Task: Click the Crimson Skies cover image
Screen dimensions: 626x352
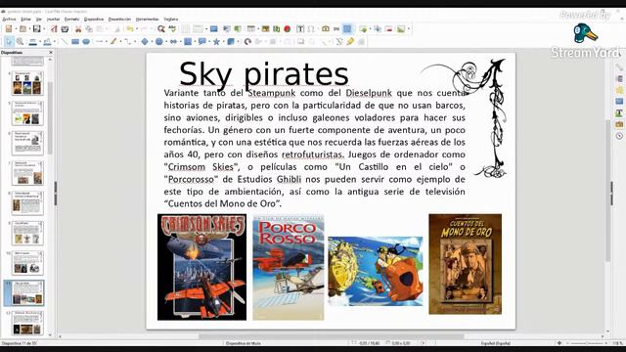Action: 202,267
